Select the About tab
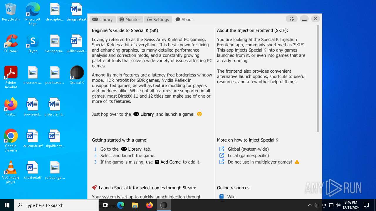Image resolution: width=376 pixels, height=211 pixels. point(184,19)
